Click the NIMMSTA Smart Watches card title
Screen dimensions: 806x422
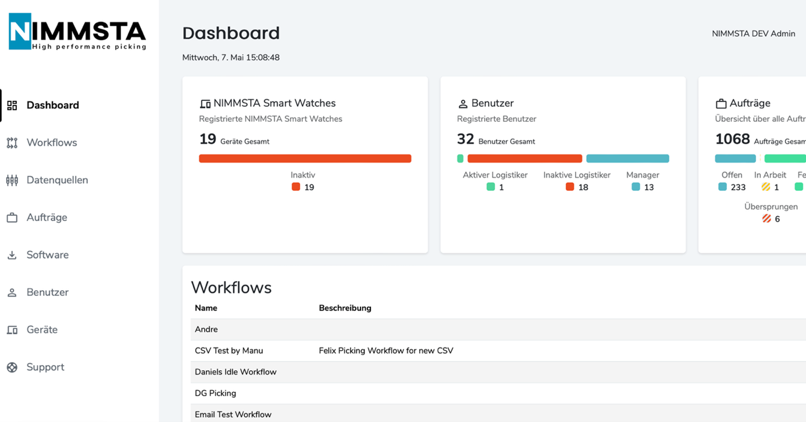tap(274, 103)
